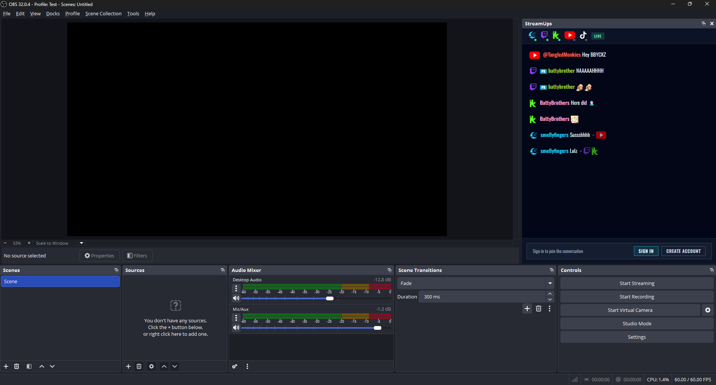Increase the transition Duration with the up arrow
This screenshot has width=716, height=385.
click(x=550, y=294)
